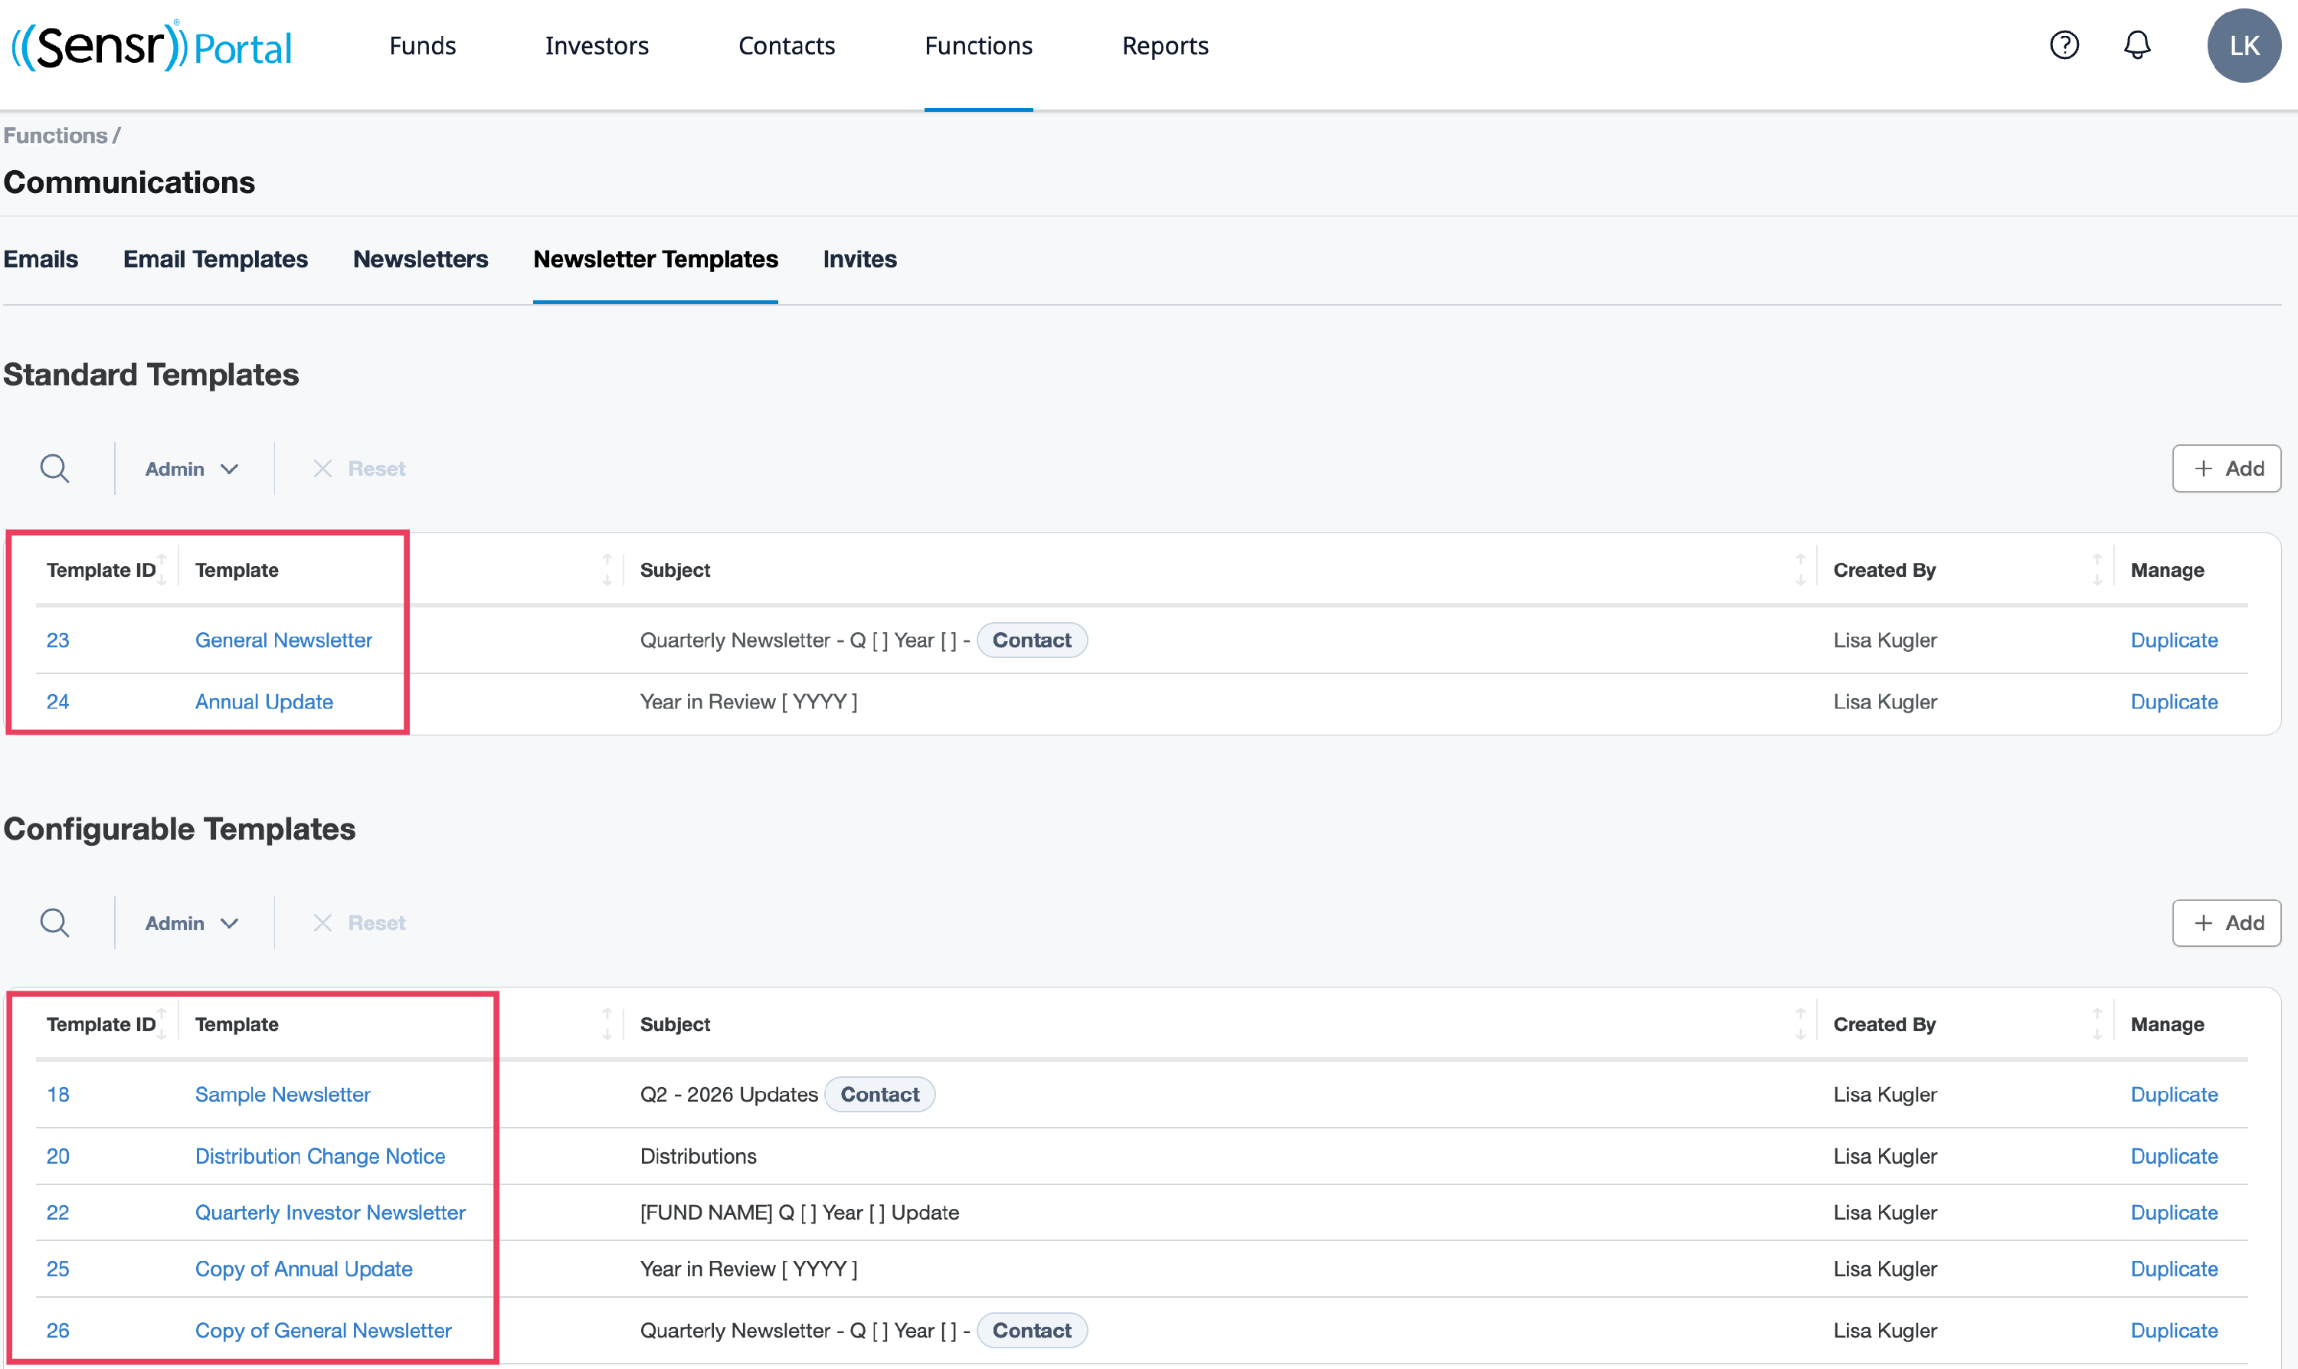
Task: Click the Contact tag in Sample Newsletter row
Action: coord(879,1094)
